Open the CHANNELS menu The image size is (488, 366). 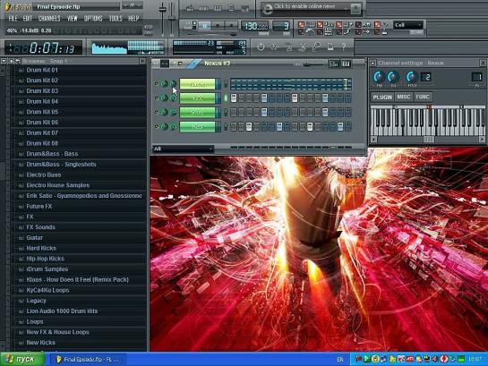coord(49,19)
